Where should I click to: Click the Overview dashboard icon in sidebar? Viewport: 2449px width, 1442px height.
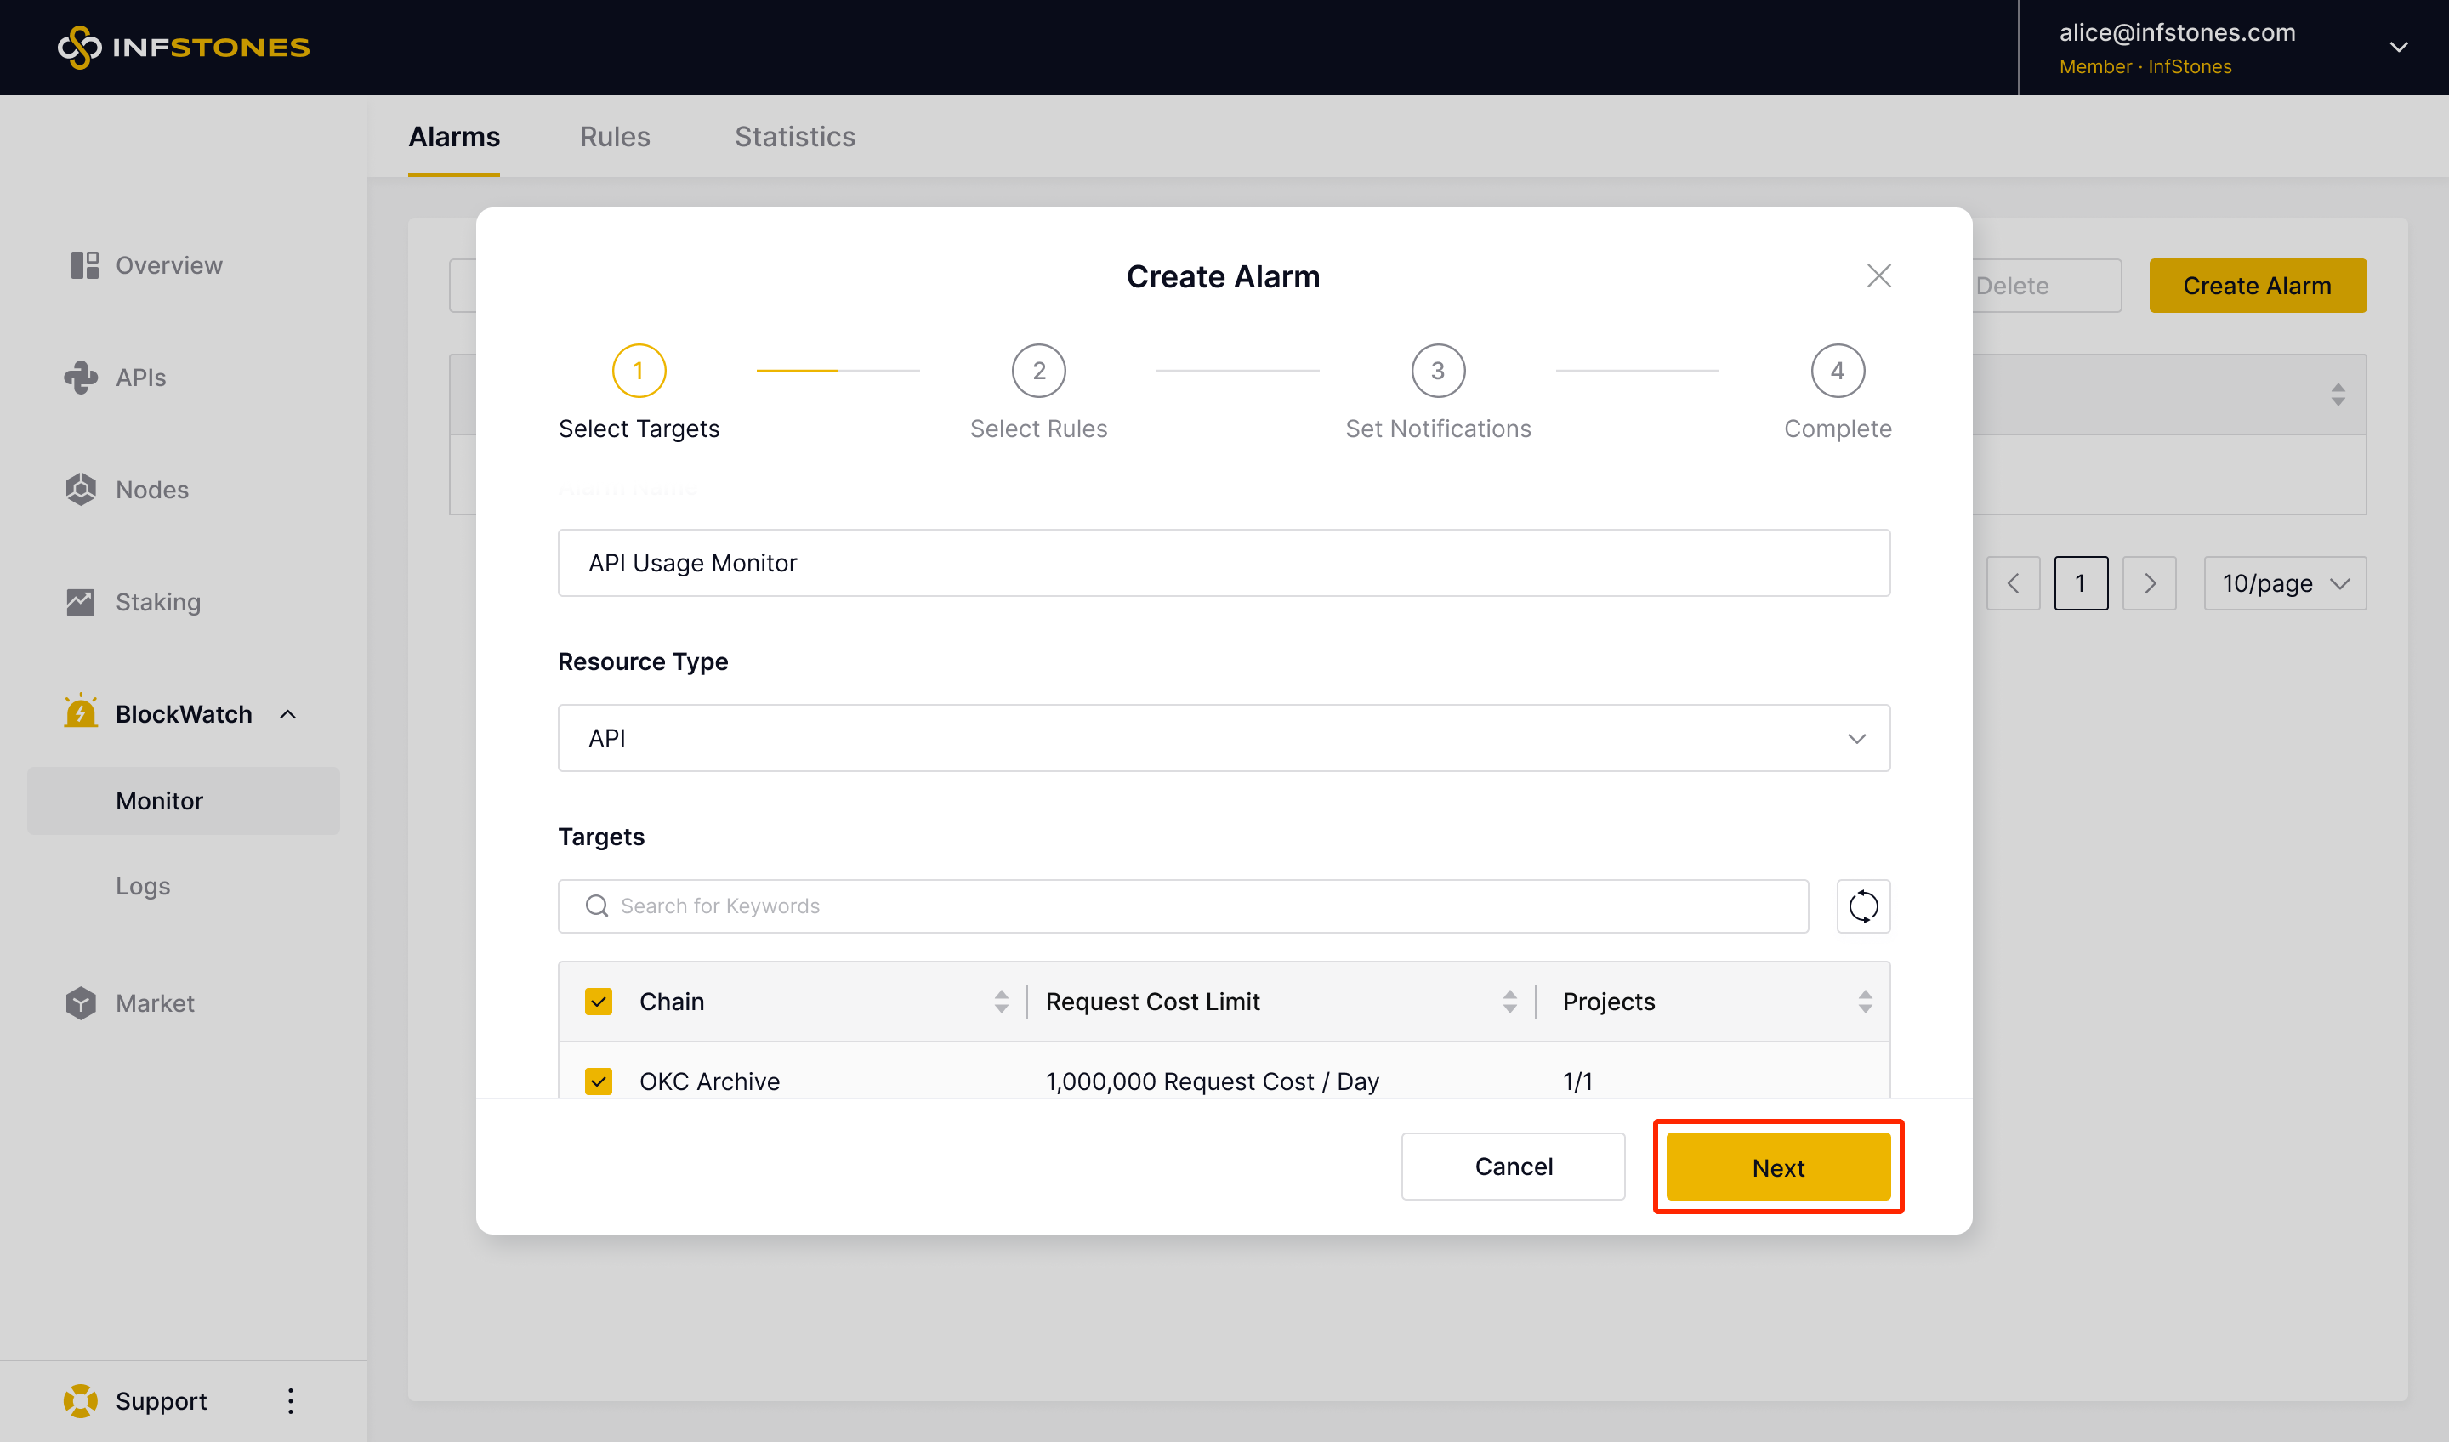point(84,265)
